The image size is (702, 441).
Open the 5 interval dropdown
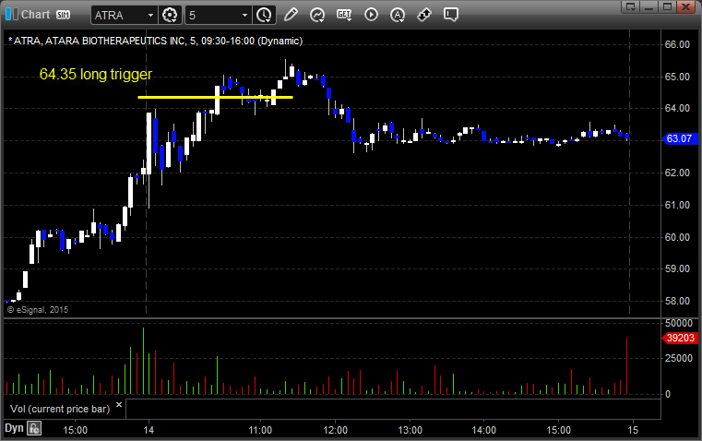(244, 15)
